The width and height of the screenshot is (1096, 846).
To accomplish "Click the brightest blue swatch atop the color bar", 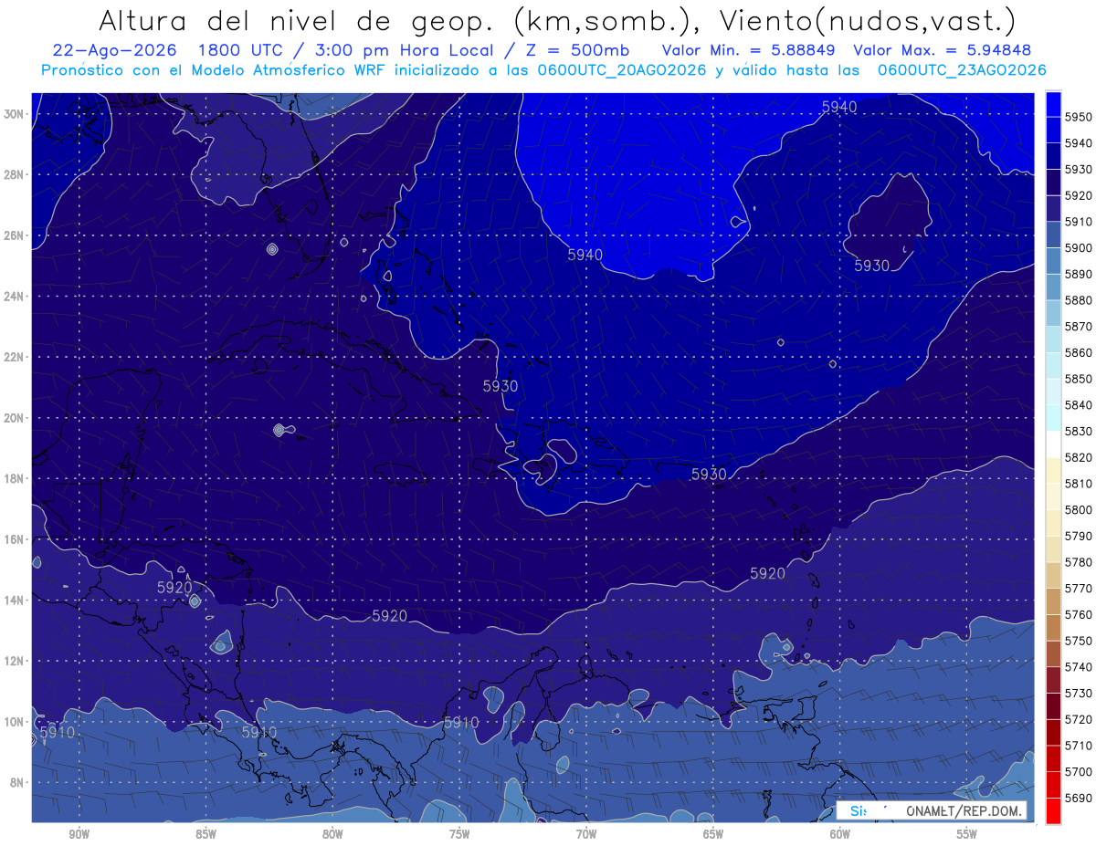I will [x=1052, y=102].
